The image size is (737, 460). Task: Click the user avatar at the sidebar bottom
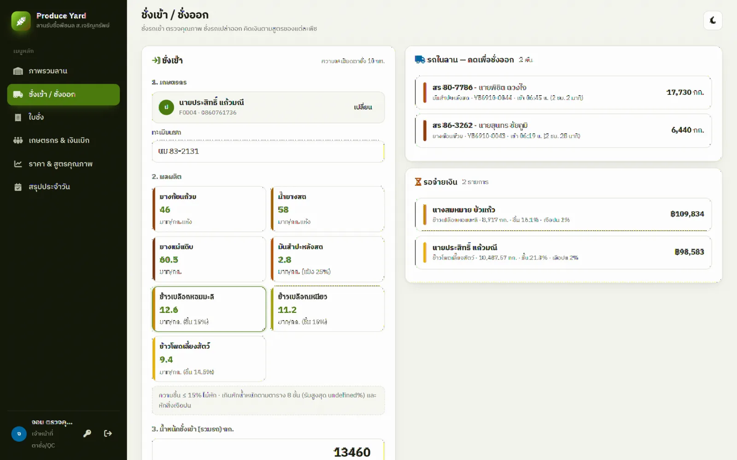(19, 434)
